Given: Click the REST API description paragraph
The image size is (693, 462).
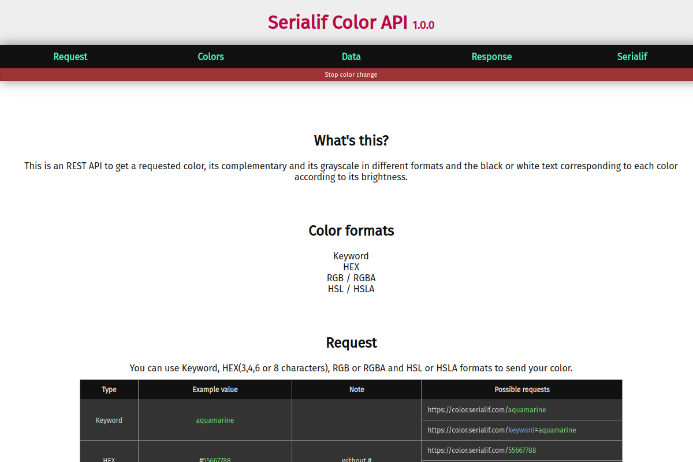Looking at the screenshot, I should (351, 172).
